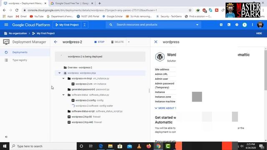The width and height of the screenshot is (267, 150).
Task: Open Task View on the taskbar
Action: coord(91,146)
